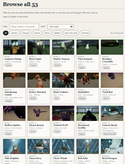Image resolution: width=125 pixels, height=164 pixels.
Task: Click the Lumen Shark title text
Action: coord(110,125)
